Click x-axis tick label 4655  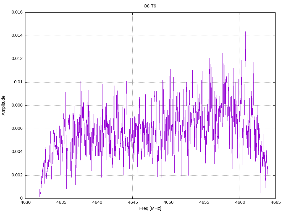204,202
